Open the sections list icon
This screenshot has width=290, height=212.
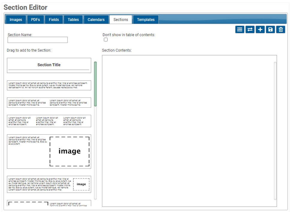coord(240,29)
